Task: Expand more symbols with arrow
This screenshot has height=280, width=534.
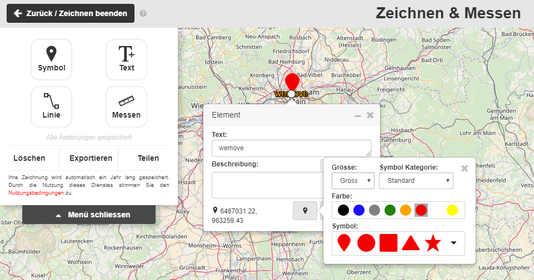Action: coord(454,243)
